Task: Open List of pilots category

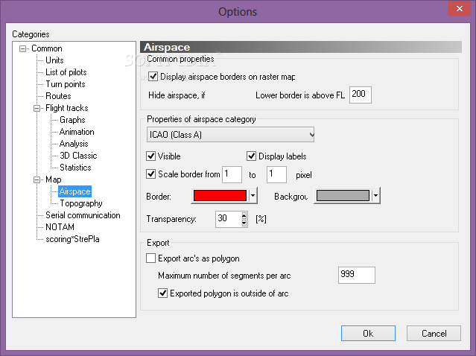Action: point(66,72)
